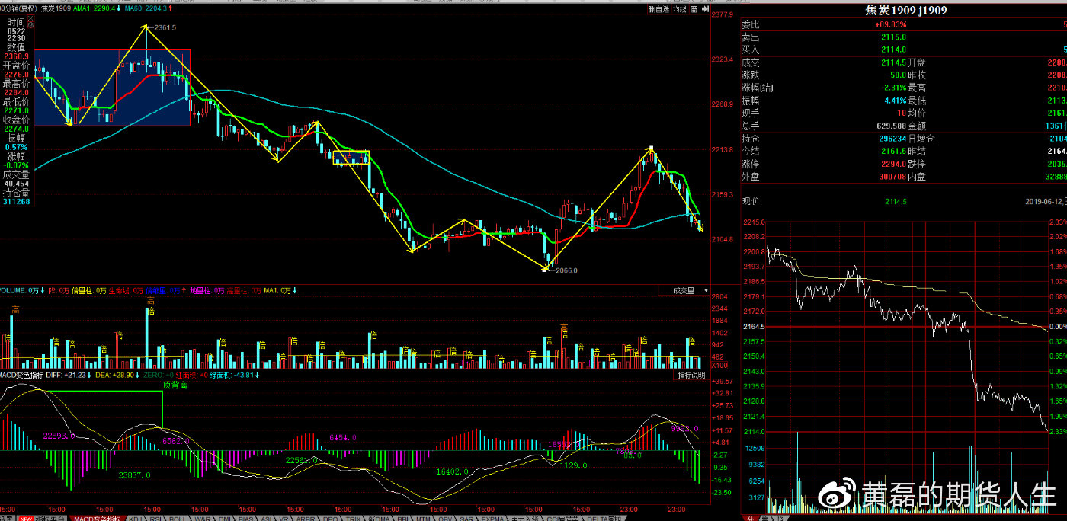Click the 30分钟(复权) period label
This screenshot has height=521, width=1067.
coord(18,9)
